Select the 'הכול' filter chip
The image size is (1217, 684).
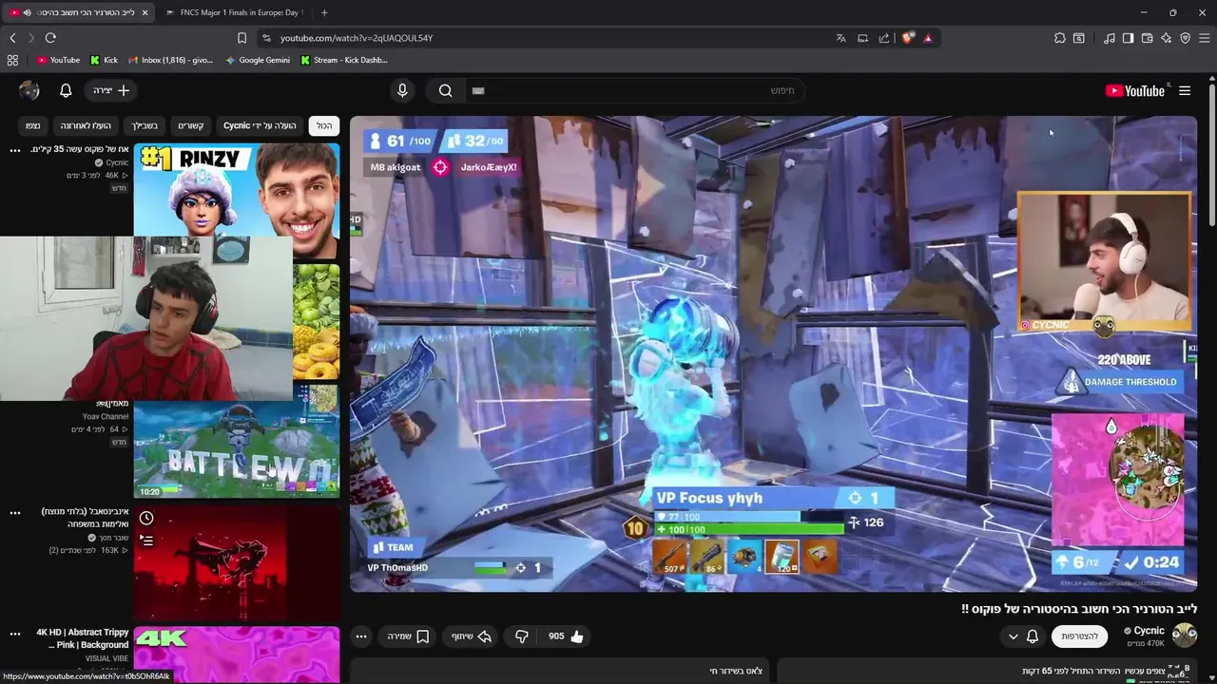coord(324,125)
